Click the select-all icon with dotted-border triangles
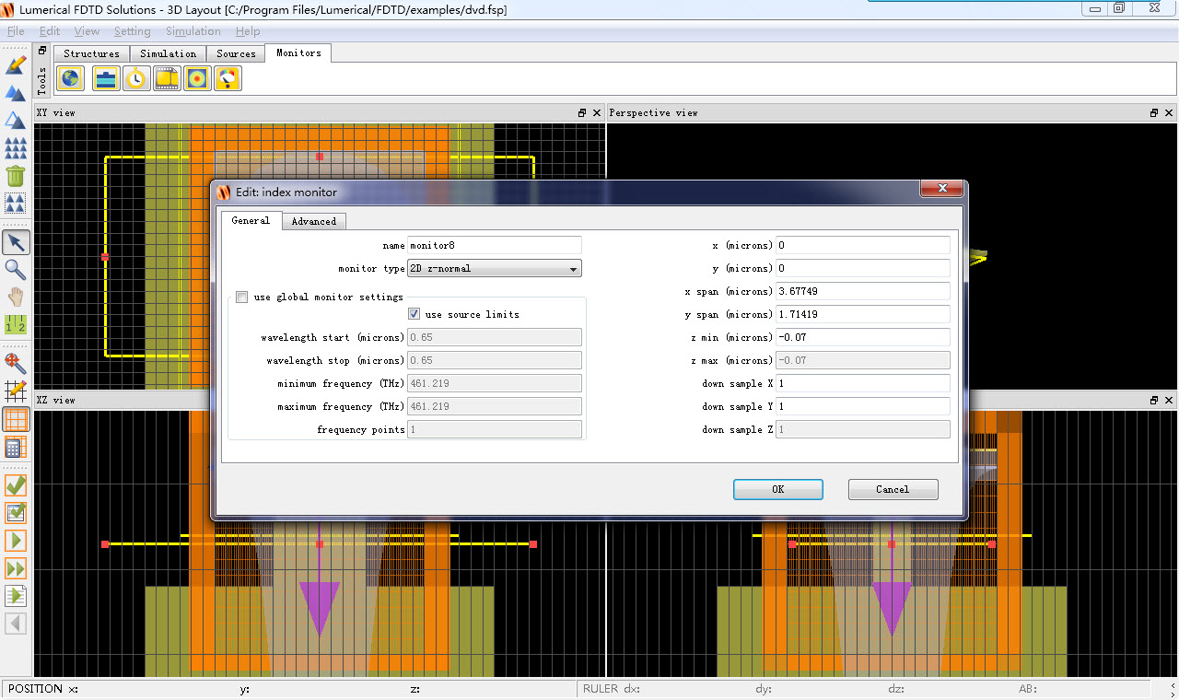 coord(16,203)
